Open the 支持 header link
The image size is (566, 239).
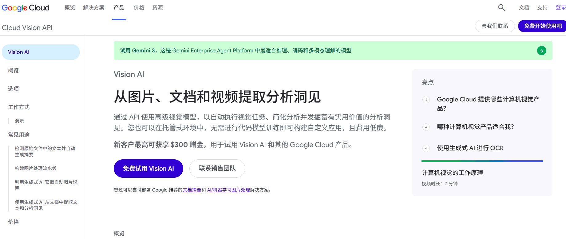[x=542, y=8]
